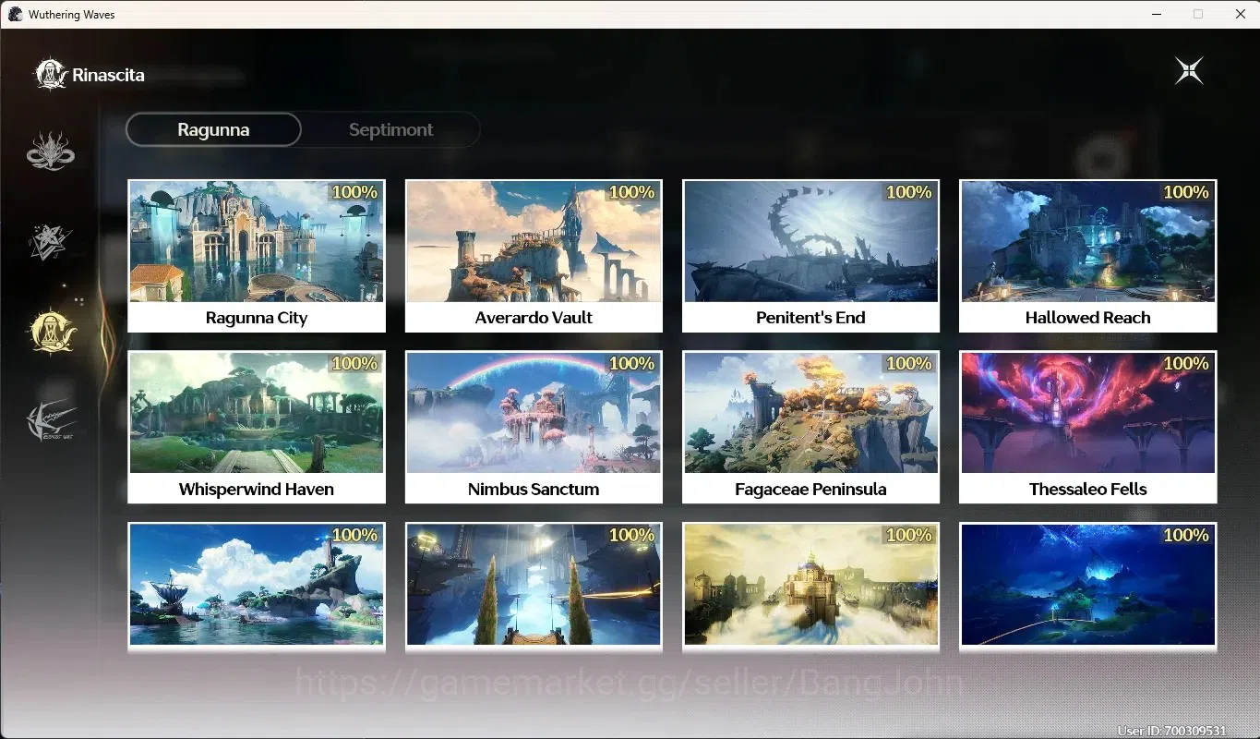Screen dimensions: 1260x739
Task: Select the golden palace in clouds thumbnail
Action: pos(810,585)
